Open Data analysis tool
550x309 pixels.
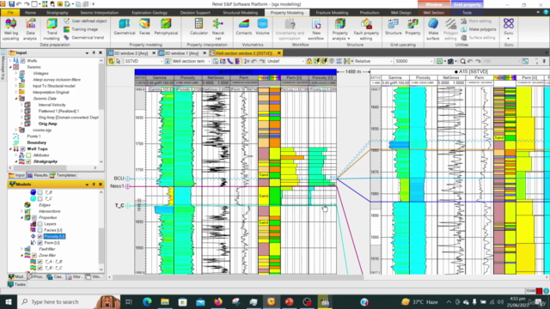pyautogui.click(x=30, y=29)
